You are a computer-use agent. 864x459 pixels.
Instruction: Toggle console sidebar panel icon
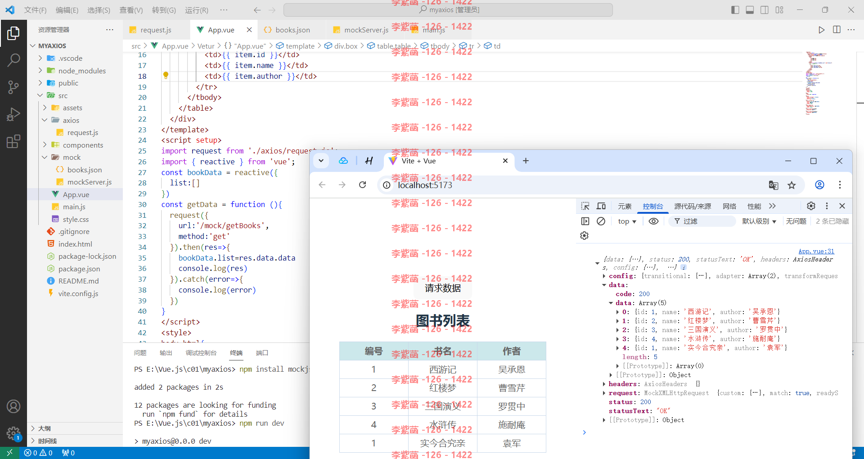click(x=585, y=221)
